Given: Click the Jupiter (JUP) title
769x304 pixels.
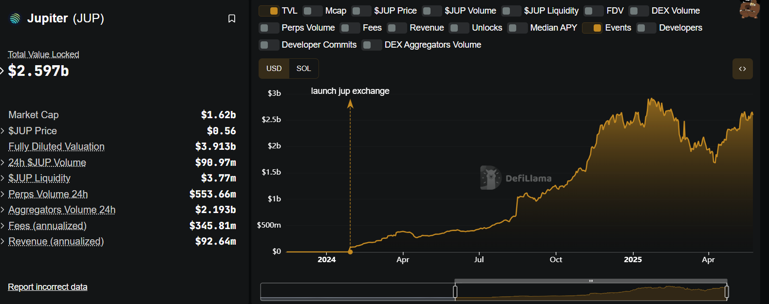Looking at the screenshot, I should (x=66, y=18).
